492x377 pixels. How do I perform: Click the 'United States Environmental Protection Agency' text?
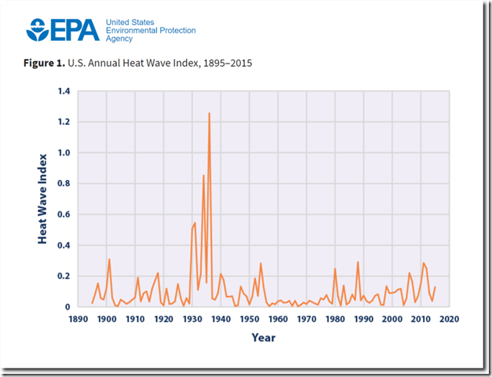coord(151,30)
